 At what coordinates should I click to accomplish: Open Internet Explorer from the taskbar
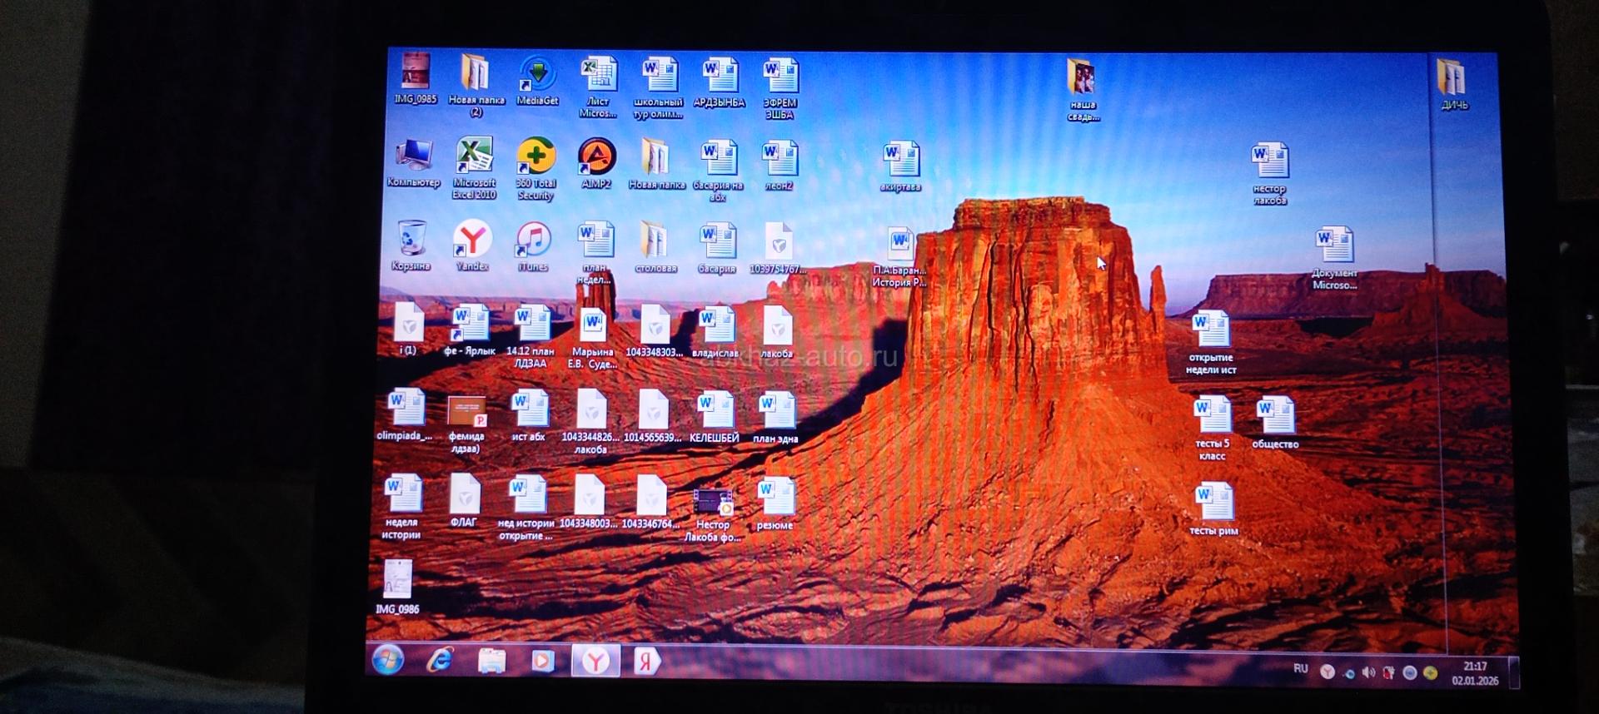(440, 661)
